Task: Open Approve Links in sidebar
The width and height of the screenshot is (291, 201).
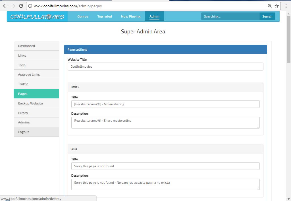Action: click(x=36, y=74)
